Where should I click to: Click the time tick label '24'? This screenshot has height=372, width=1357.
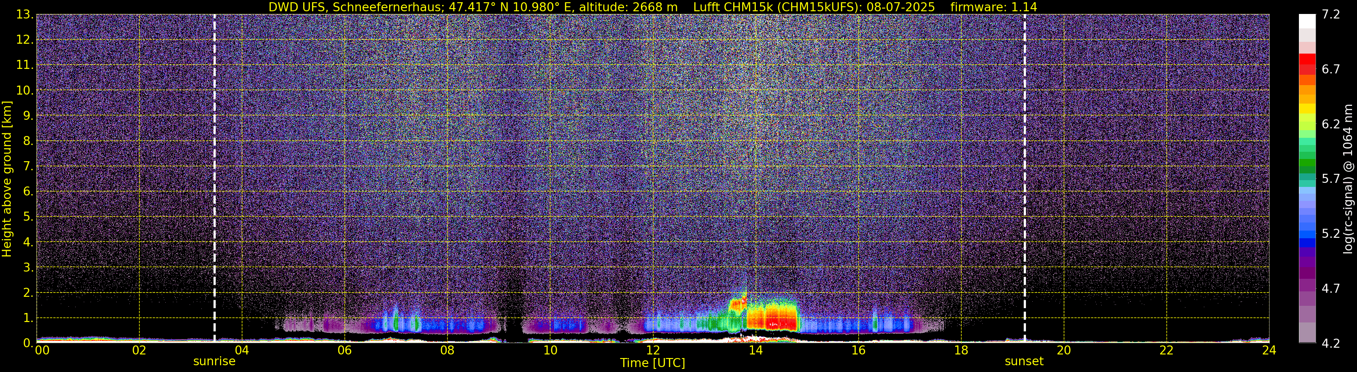[x=1269, y=350]
